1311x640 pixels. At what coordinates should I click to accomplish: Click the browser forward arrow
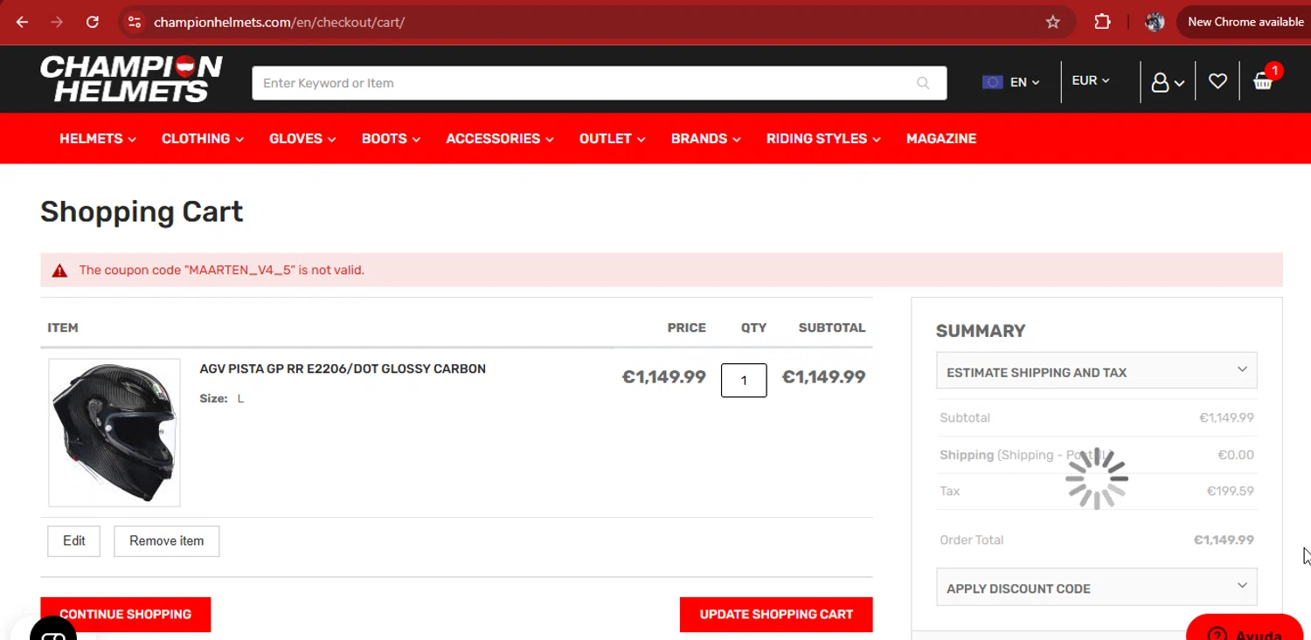[57, 22]
